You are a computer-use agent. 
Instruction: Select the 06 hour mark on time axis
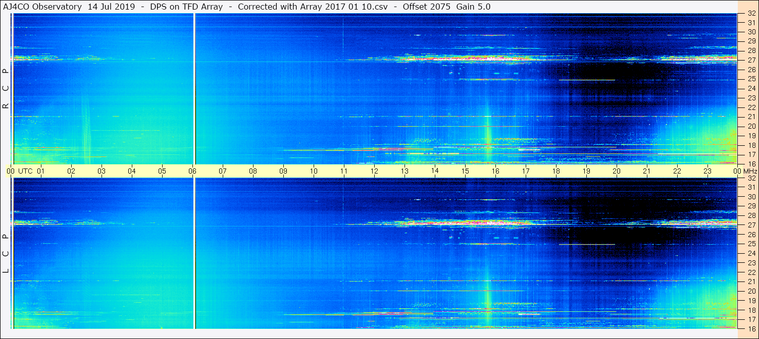tap(192, 171)
